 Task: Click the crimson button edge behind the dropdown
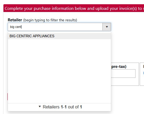(8, 97)
